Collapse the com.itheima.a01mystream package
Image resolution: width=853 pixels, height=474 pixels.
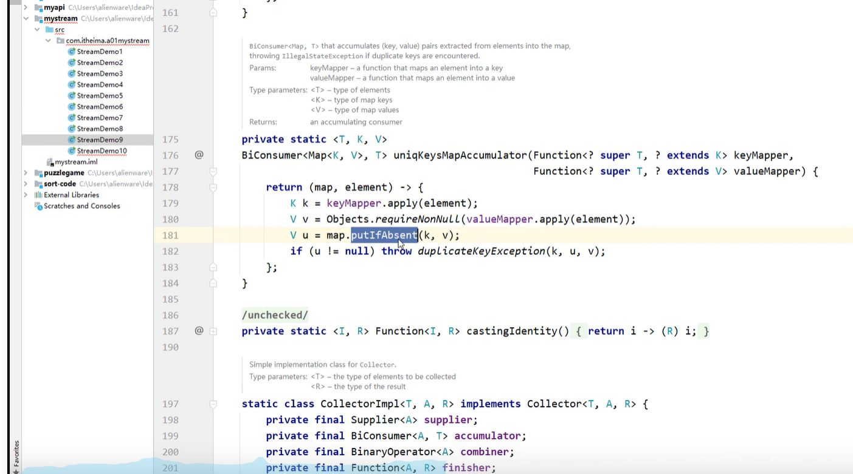pos(47,40)
